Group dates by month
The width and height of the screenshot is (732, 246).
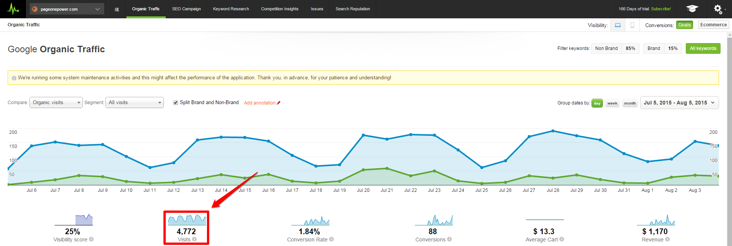point(630,103)
